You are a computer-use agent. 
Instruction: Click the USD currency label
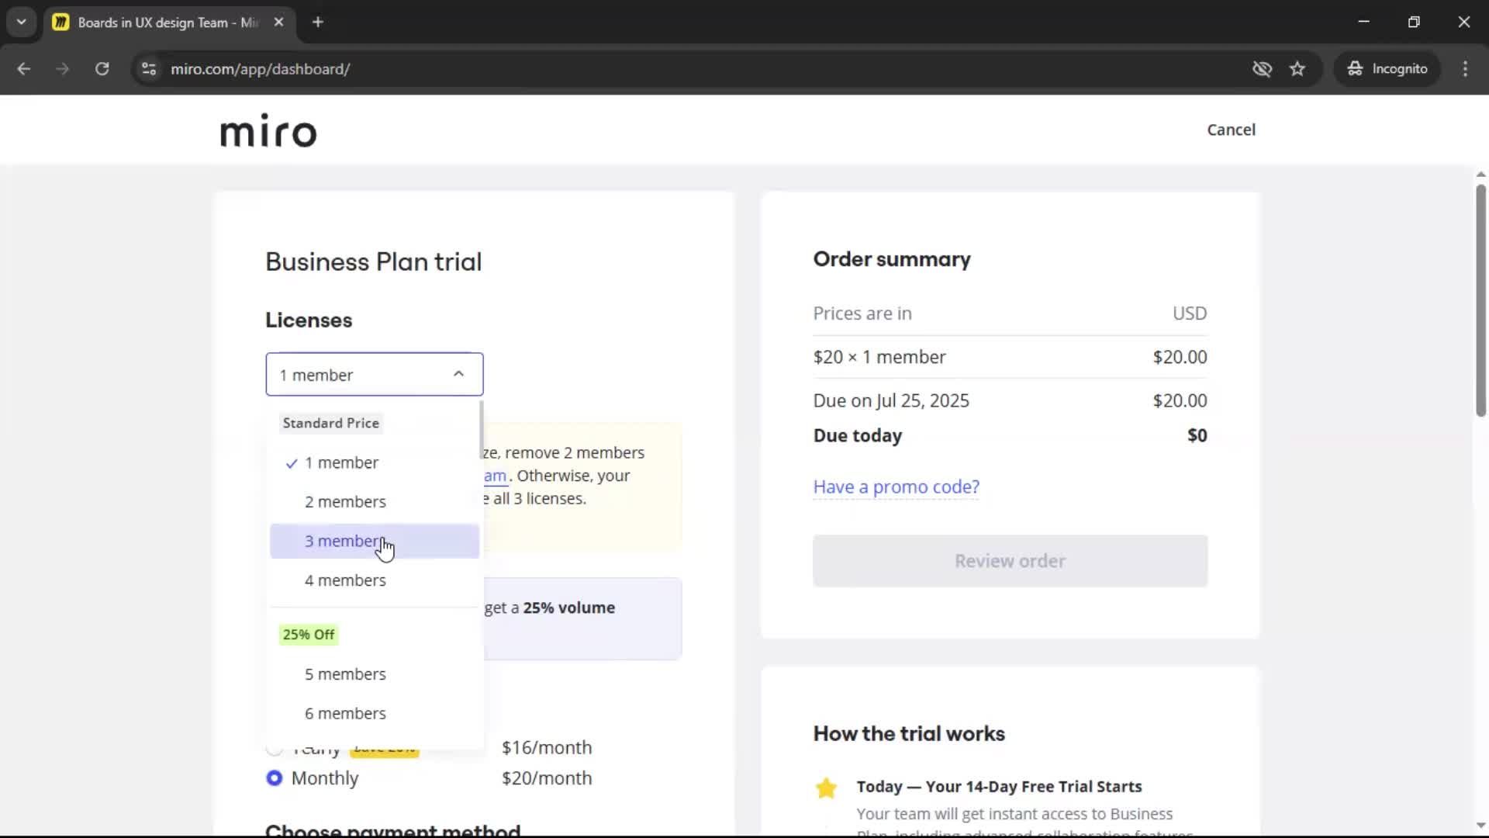click(x=1190, y=313)
